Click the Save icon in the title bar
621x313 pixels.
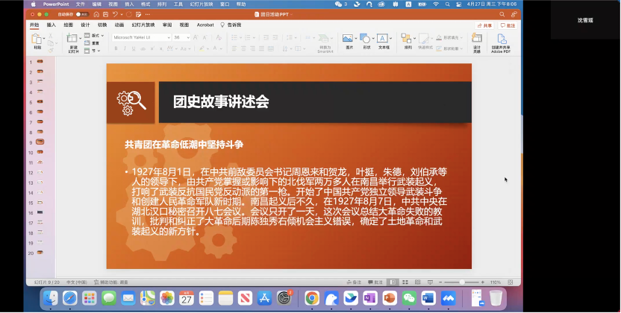tap(105, 14)
